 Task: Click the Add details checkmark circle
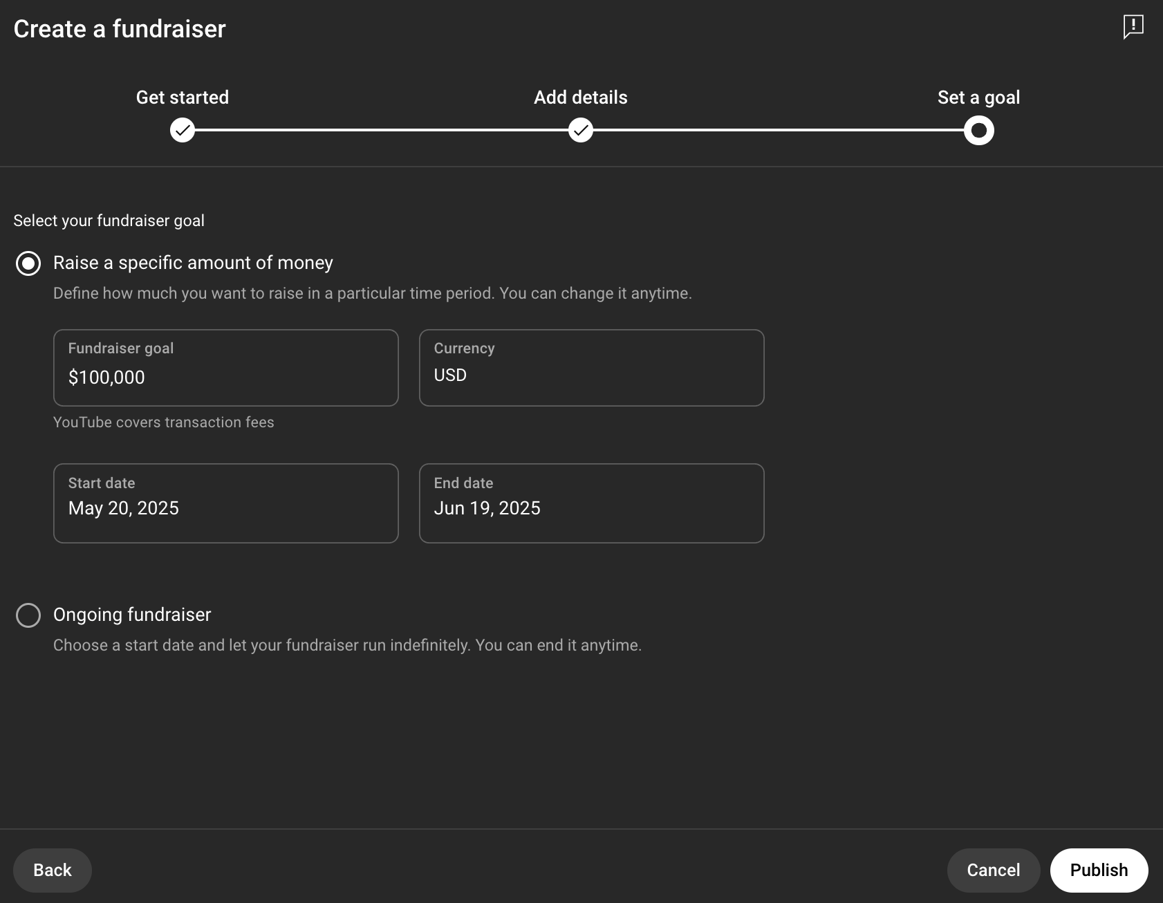(x=581, y=130)
